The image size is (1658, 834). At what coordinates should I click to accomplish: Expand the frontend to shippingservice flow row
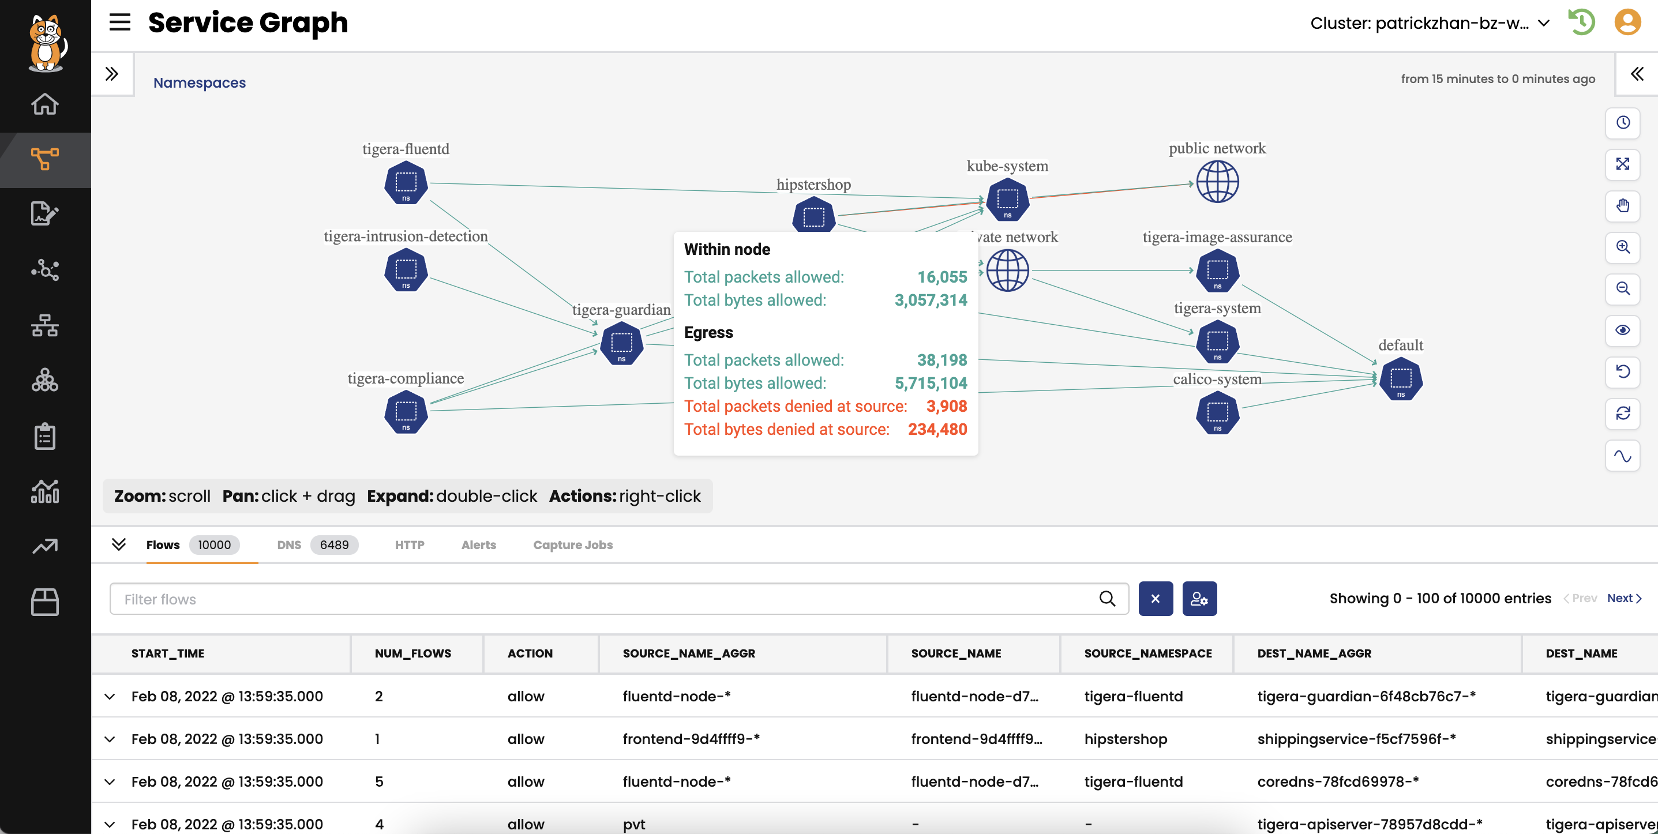[110, 739]
